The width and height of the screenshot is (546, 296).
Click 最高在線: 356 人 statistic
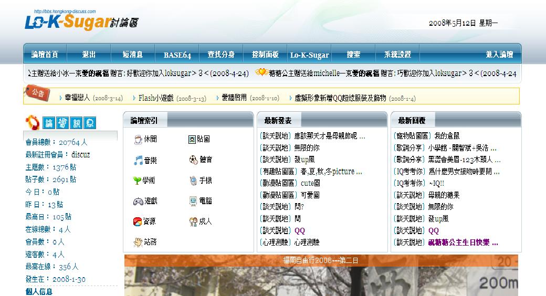coord(52,267)
